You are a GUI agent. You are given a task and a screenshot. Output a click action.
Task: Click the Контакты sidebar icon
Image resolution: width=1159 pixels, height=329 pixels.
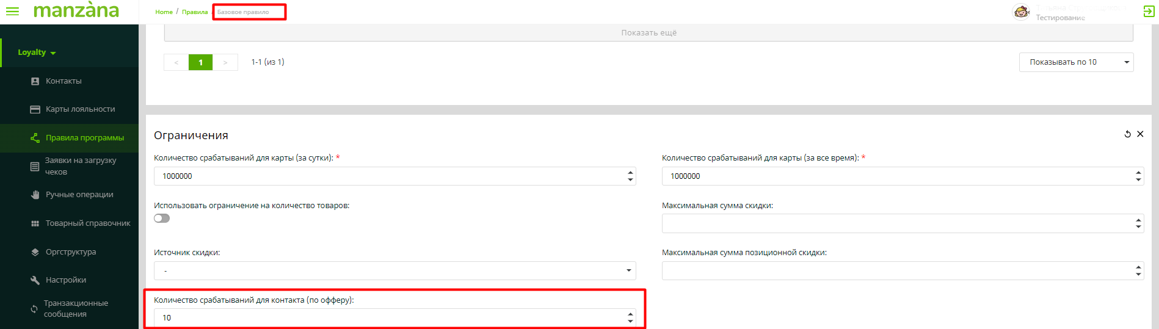pyautogui.click(x=35, y=81)
